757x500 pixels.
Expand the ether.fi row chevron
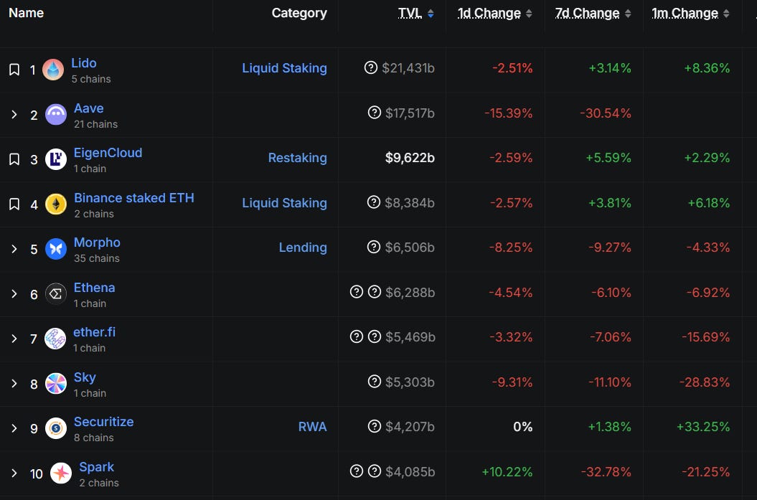tap(14, 339)
